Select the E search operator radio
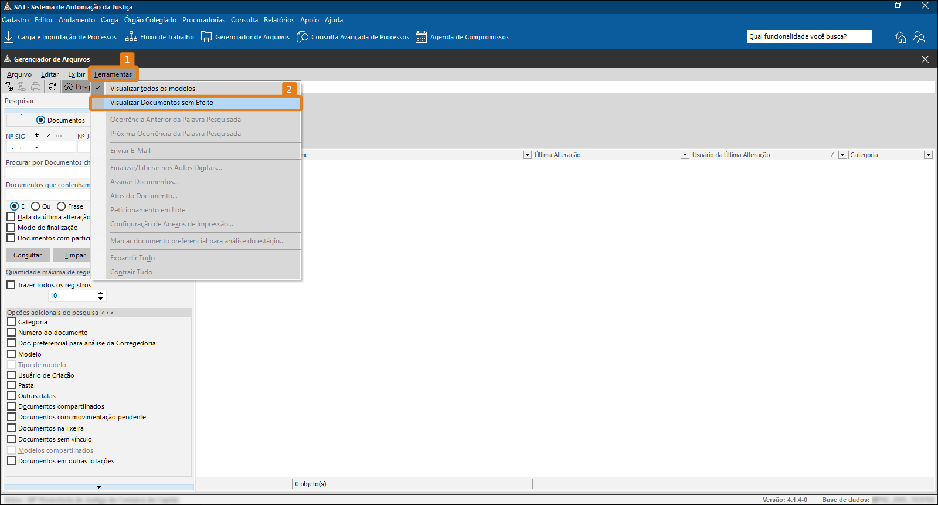938x505 pixels. pyautogui.click(x=14, y=206)
